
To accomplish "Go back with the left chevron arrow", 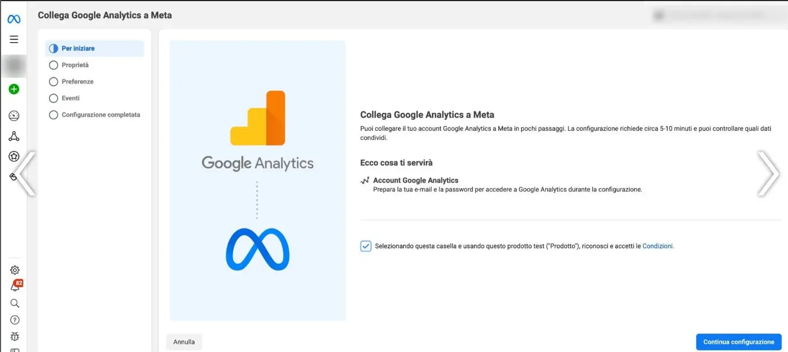I will pos(26,174).
